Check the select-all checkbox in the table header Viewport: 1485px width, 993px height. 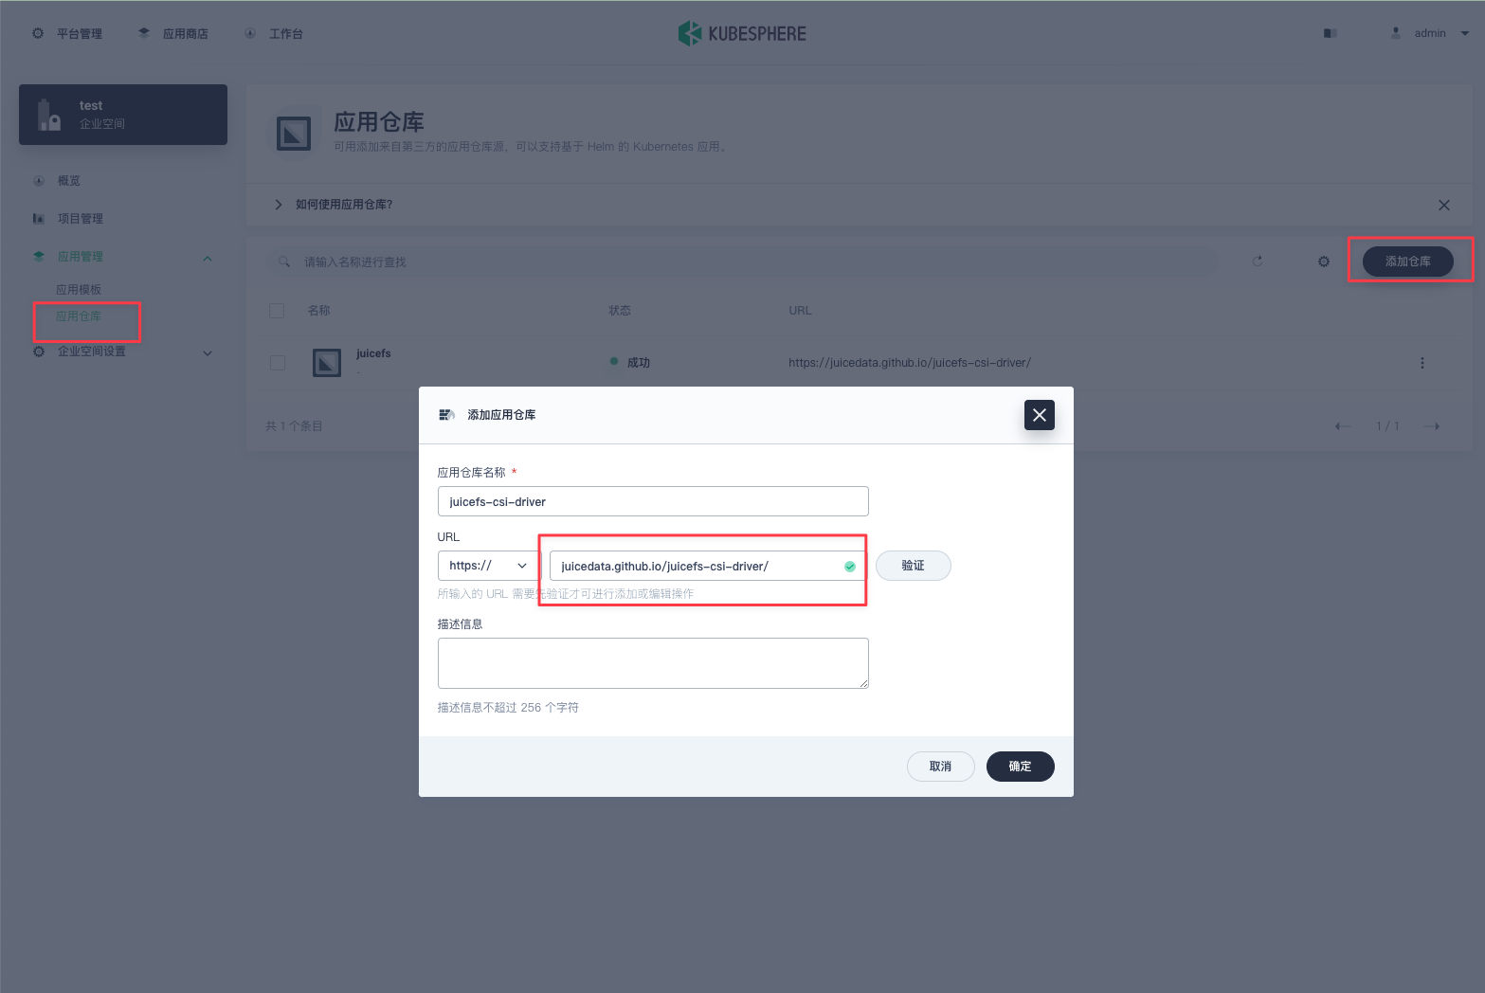[277, 310]
